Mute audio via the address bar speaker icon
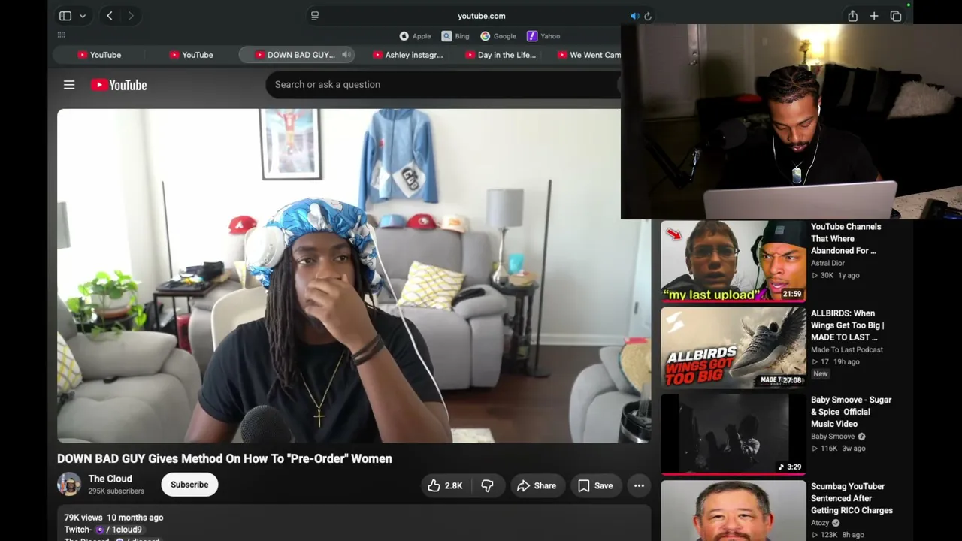This screenshot has width=962, height=541. [634, 16]
